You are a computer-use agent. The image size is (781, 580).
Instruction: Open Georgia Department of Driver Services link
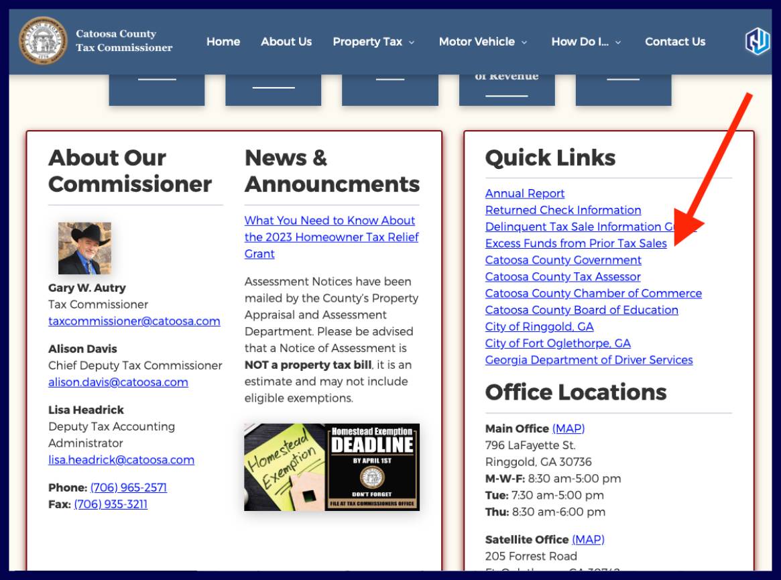(589, 360)
